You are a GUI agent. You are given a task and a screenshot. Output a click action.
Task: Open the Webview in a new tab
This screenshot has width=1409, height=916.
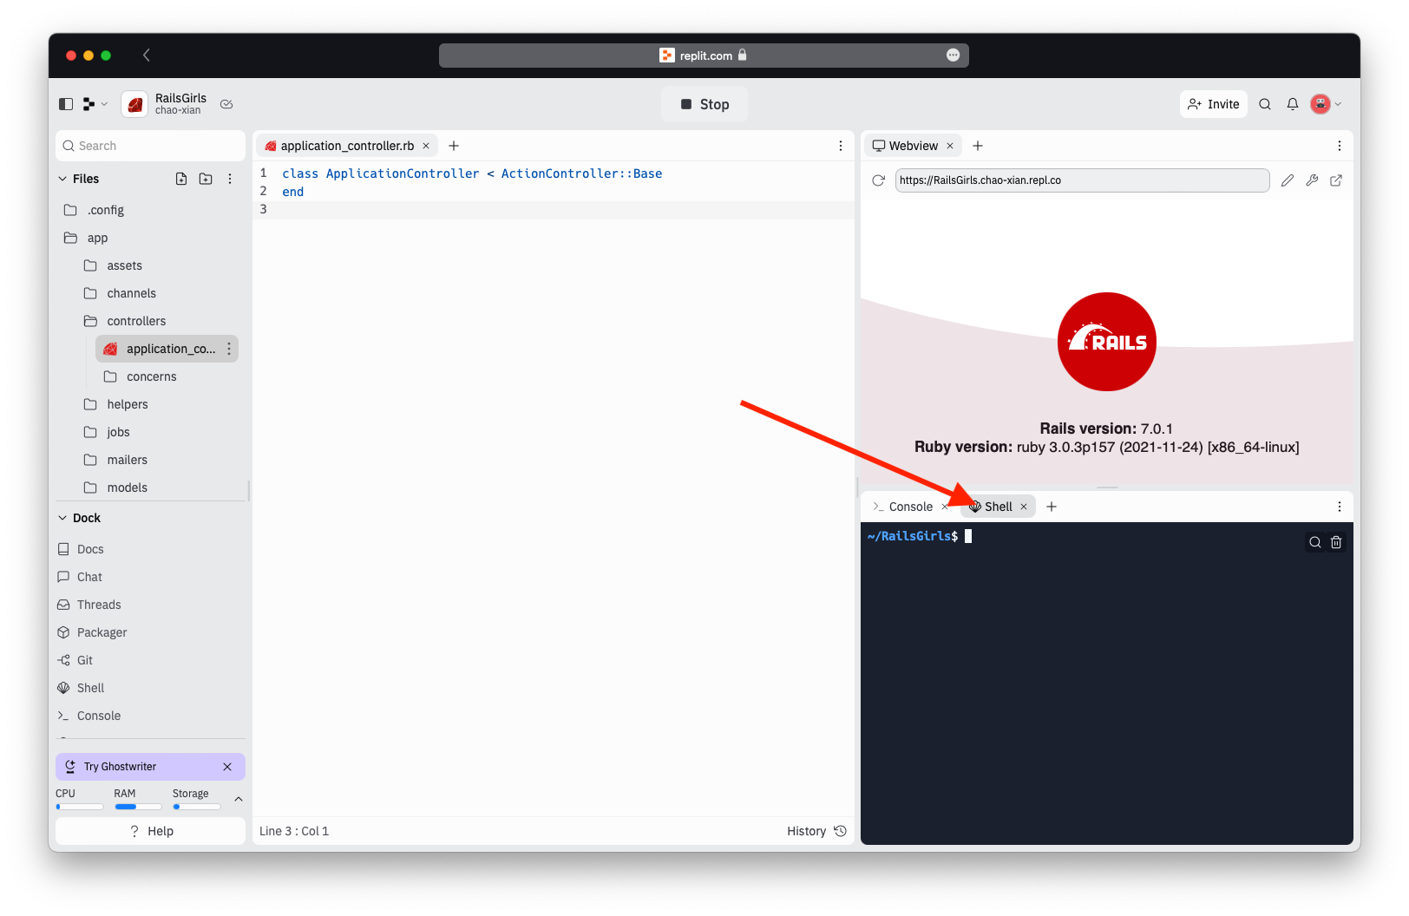(1336, 180)
